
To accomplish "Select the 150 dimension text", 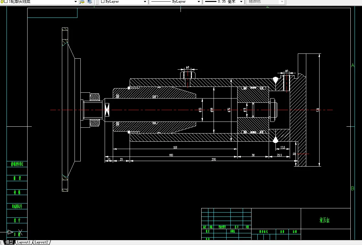I will [x=175, y=147].
